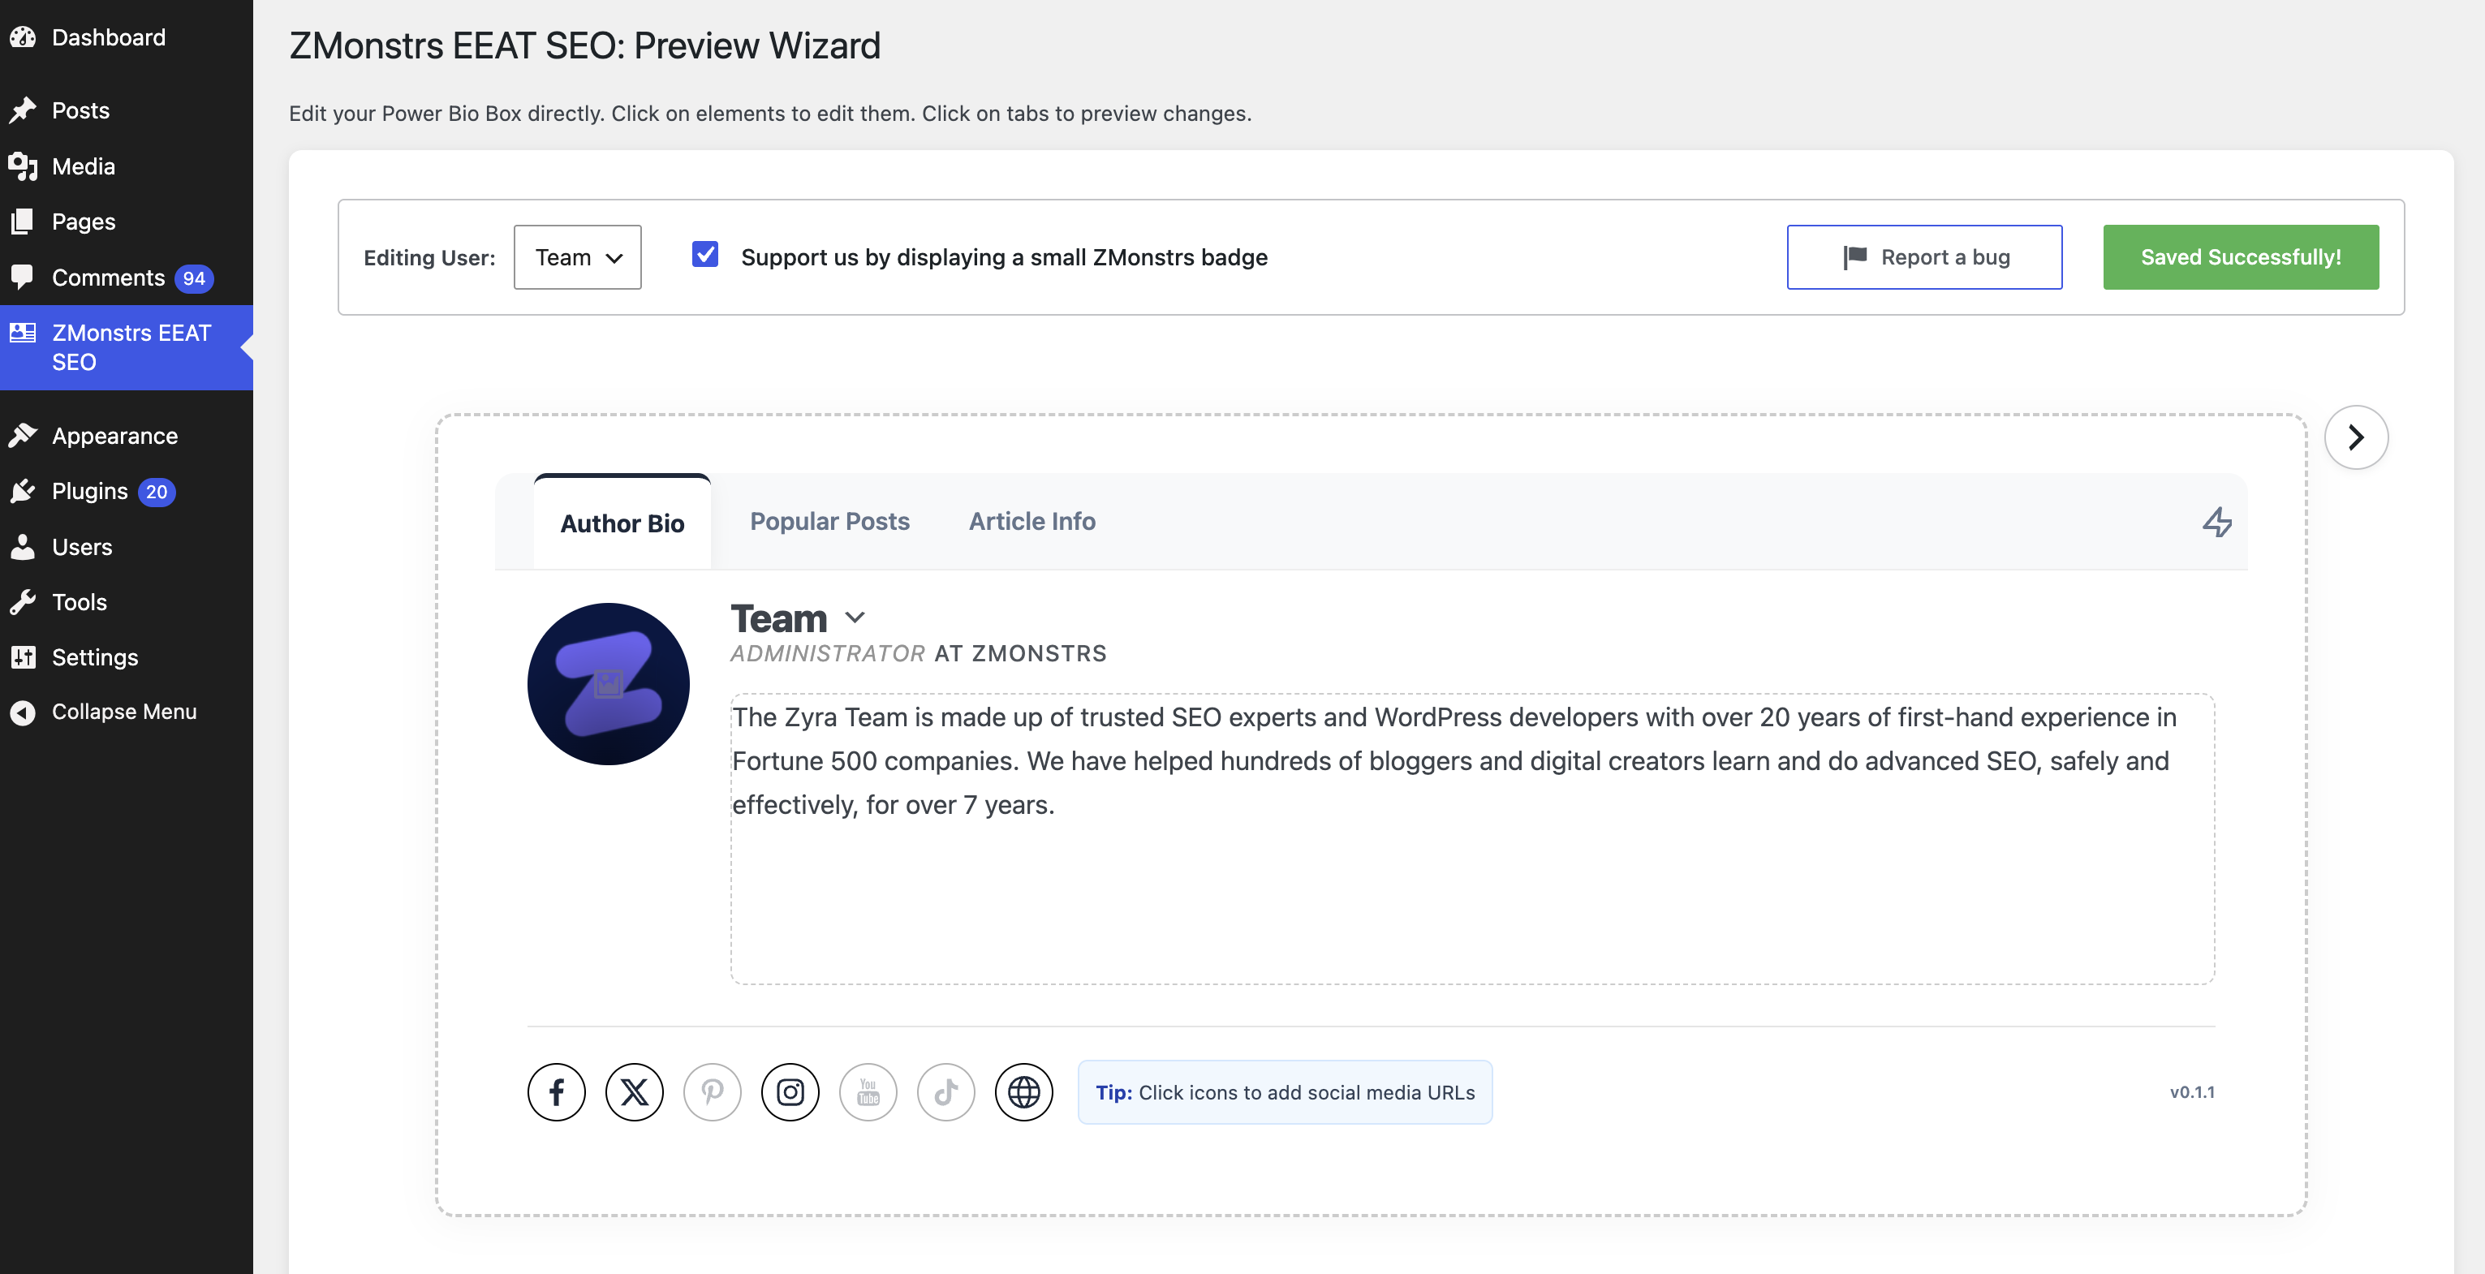Click the Media library icon
Viewport: 2485px width, 1274px height.
click(x=24, y=167)
